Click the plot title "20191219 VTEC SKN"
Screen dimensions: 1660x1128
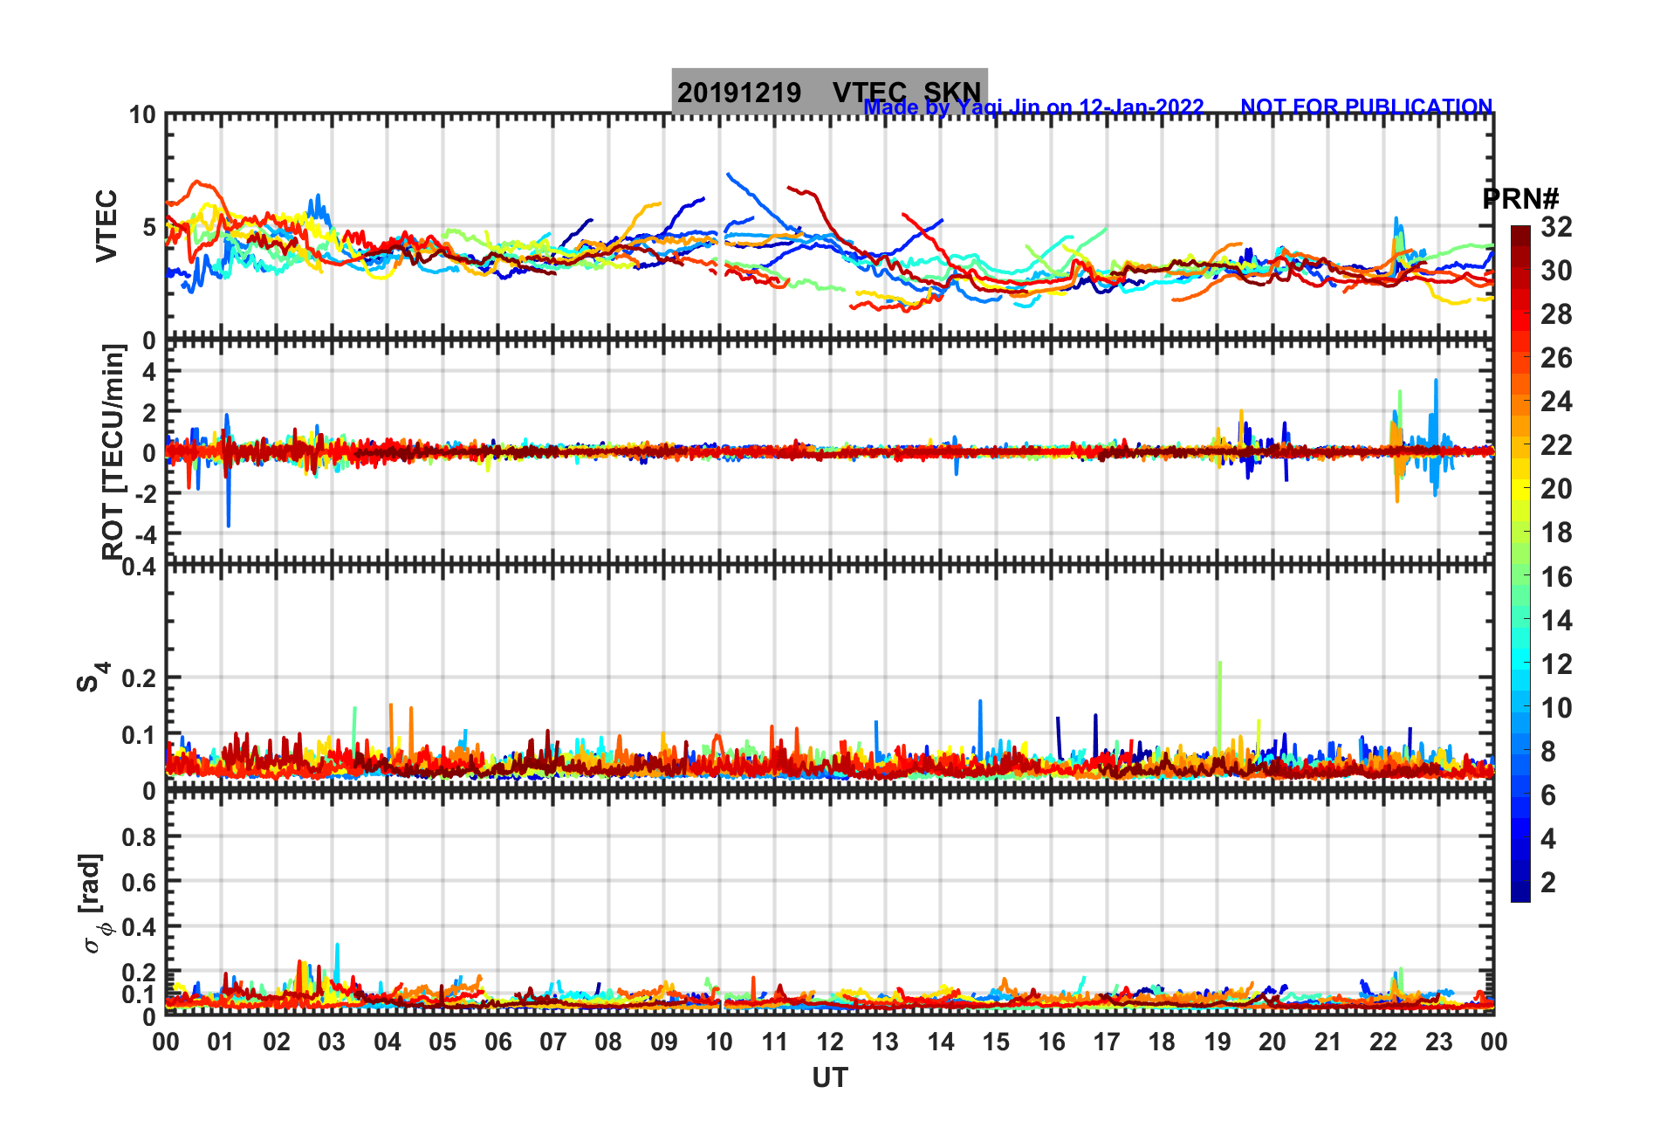tap(829, 92)
